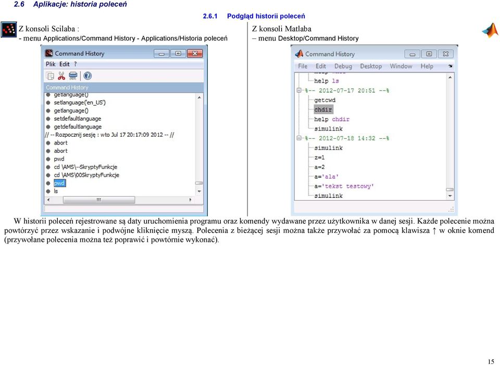
Task: Open the Plik menu in Scilab window
Action: point(51,64)
